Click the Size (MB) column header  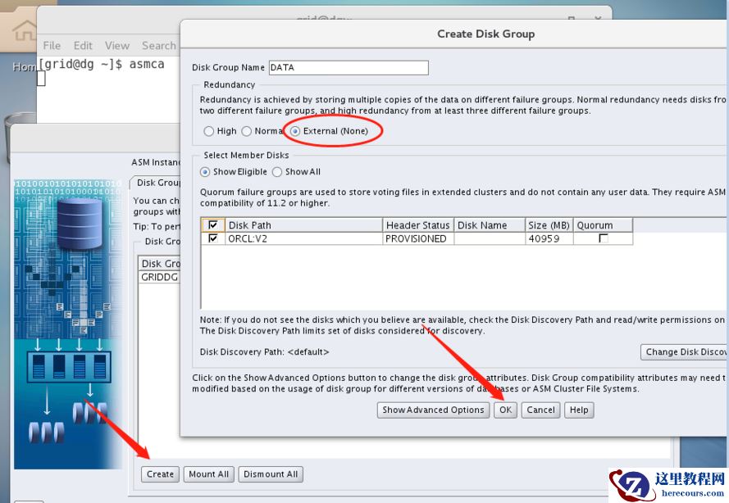click(x=549, y=224)
